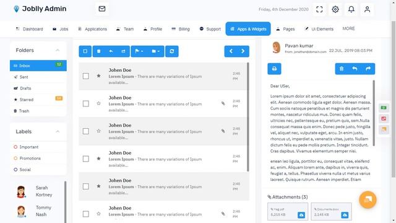Open the Pages navigation item
The image size is (396, 223).
click(x=285, y=29)
